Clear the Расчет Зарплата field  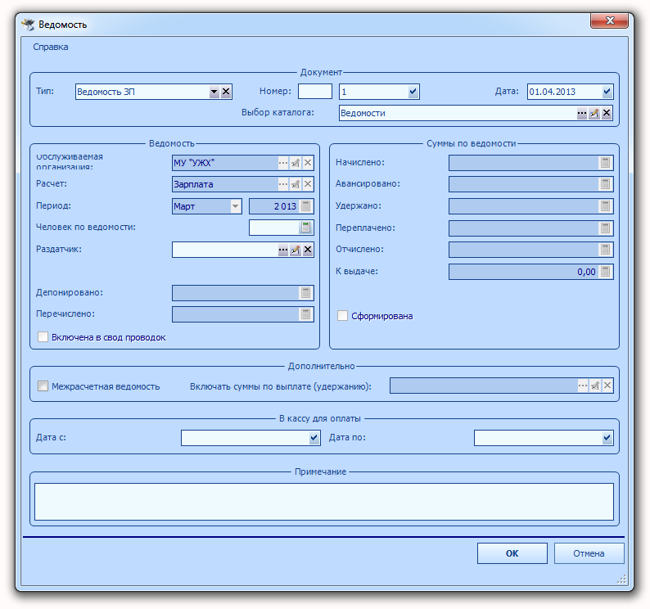pos(308,184)
